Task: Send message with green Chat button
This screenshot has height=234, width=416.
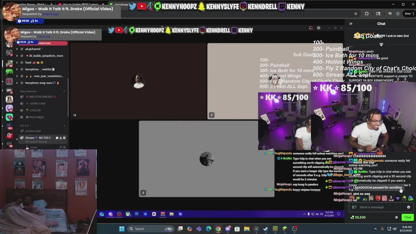Action: (408, 217)
